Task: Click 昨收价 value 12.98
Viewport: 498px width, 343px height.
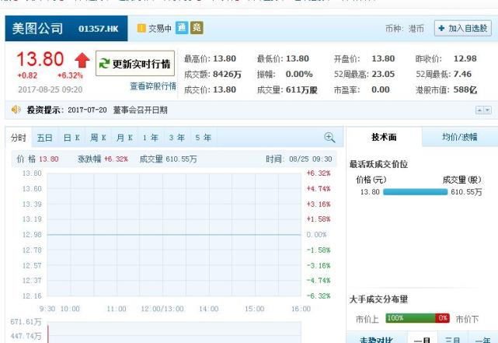Action: (x=465, y=58)
